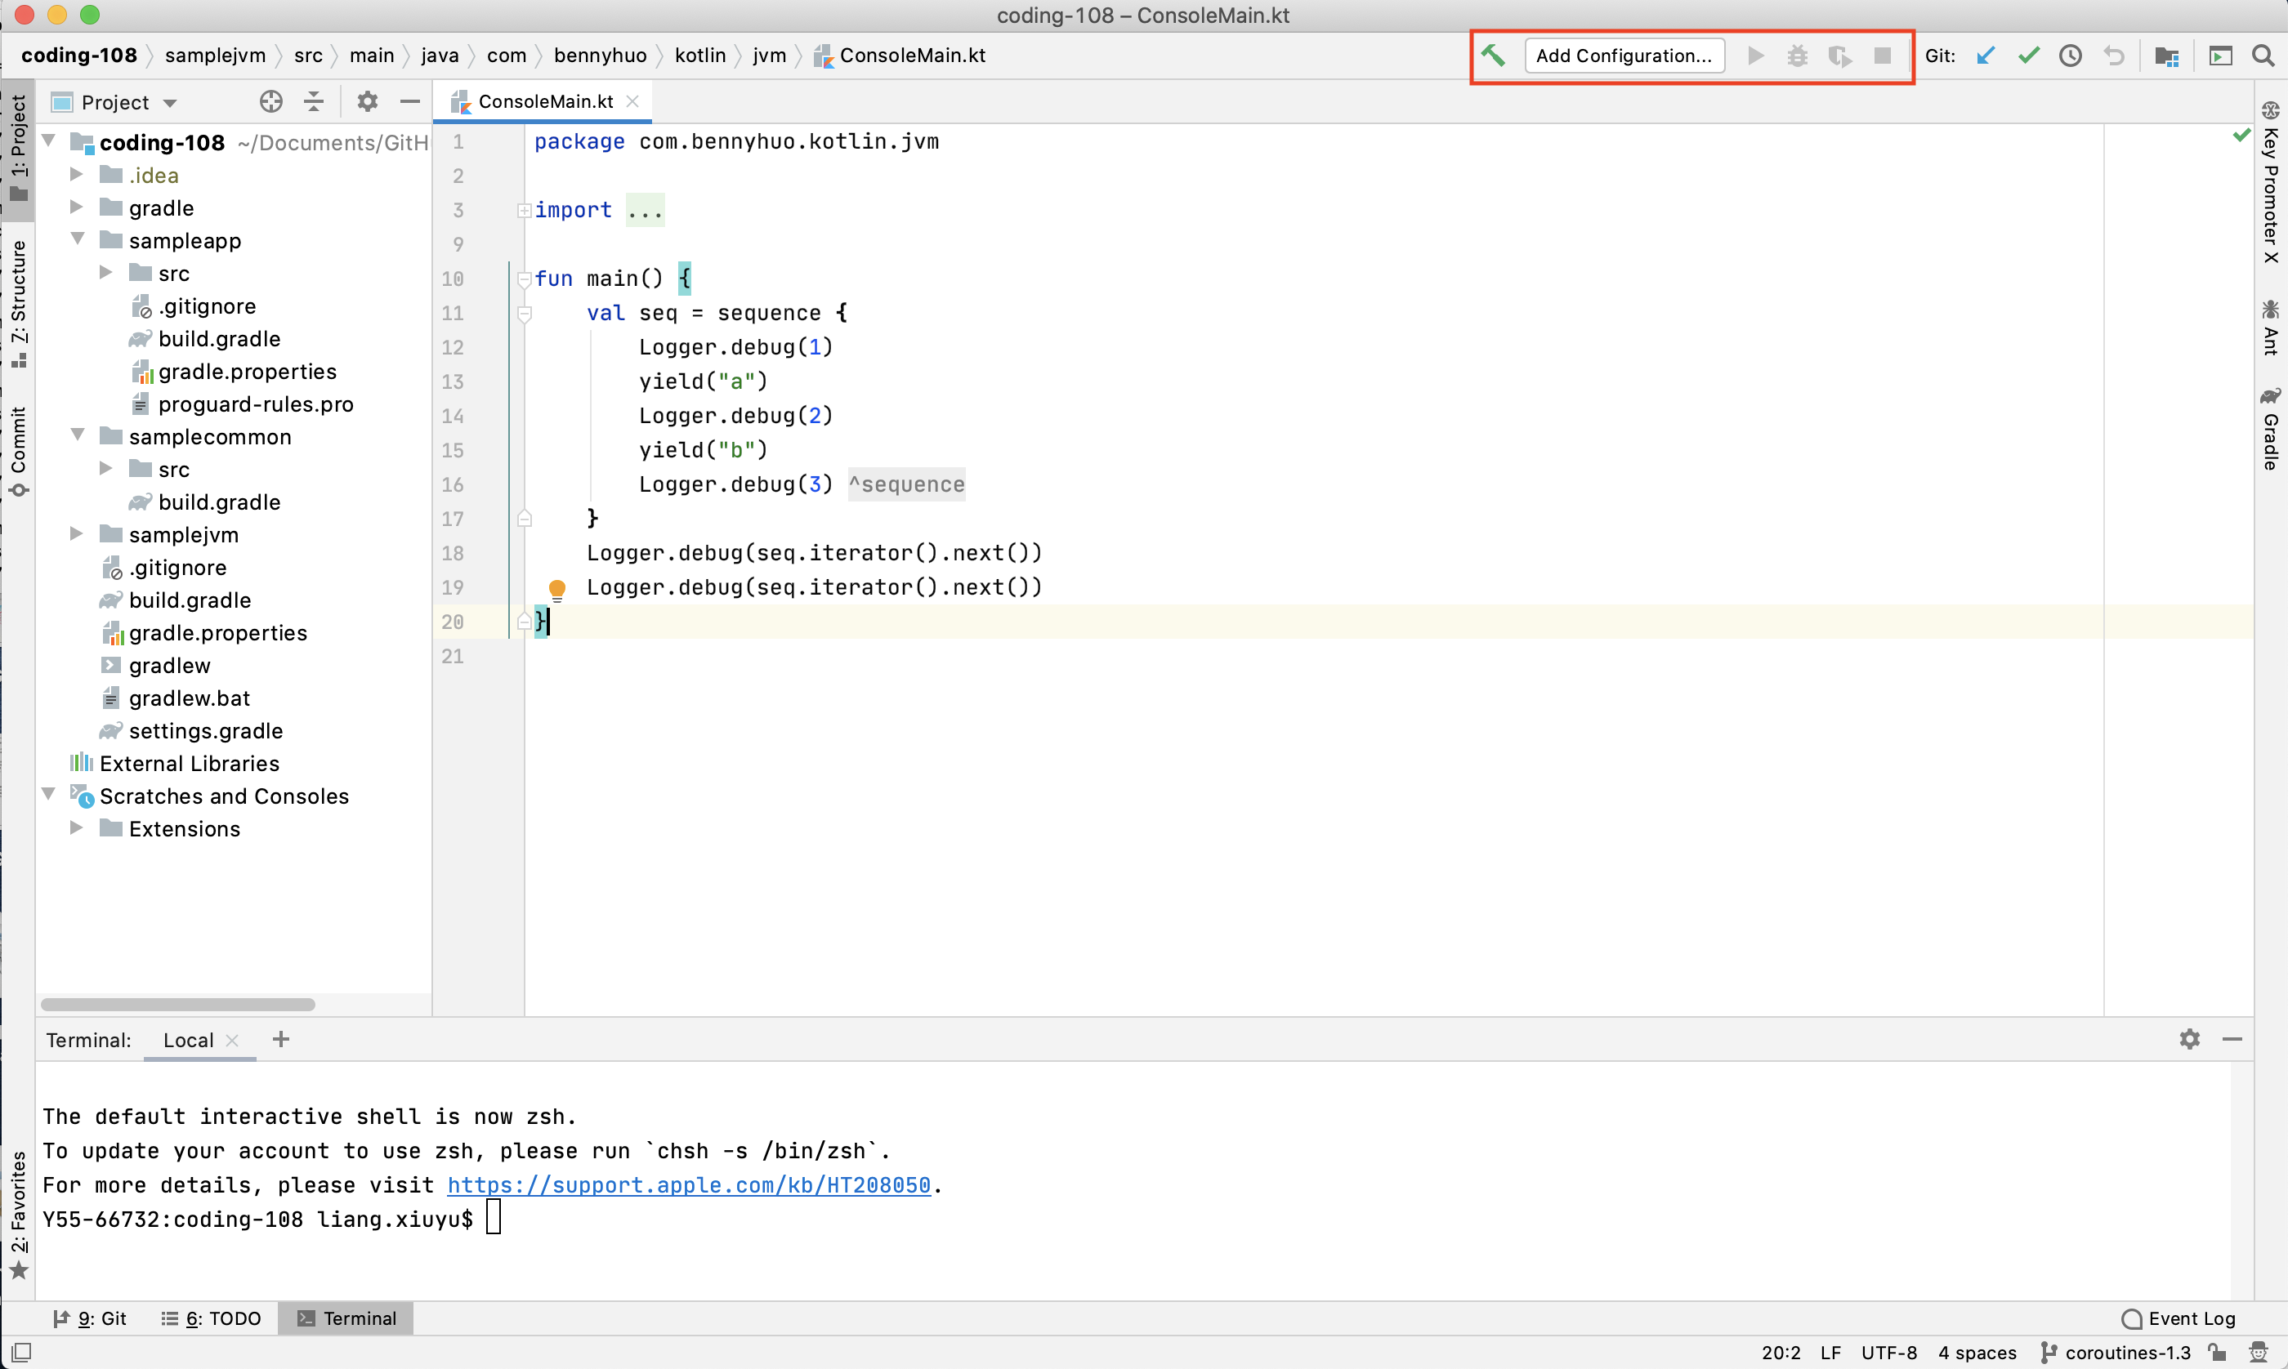The image size is (2288, 1369).
Task: Click the inspection checkmark at editor top right
Action: [x=2241, y=136]
